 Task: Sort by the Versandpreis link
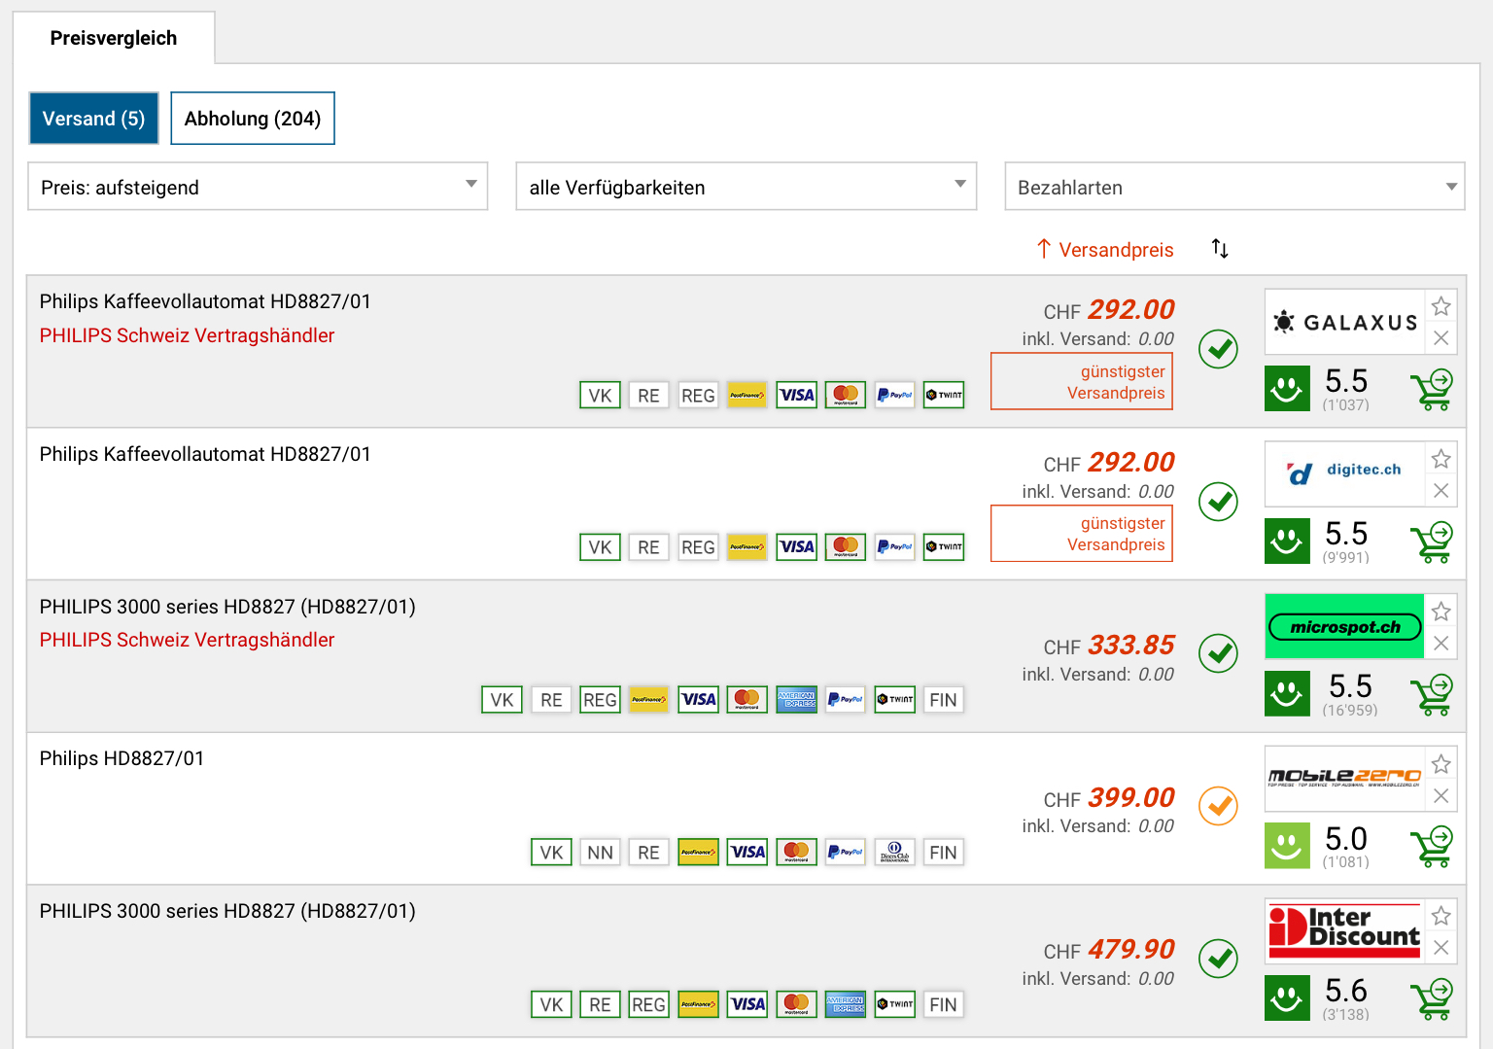point(1115,250)
